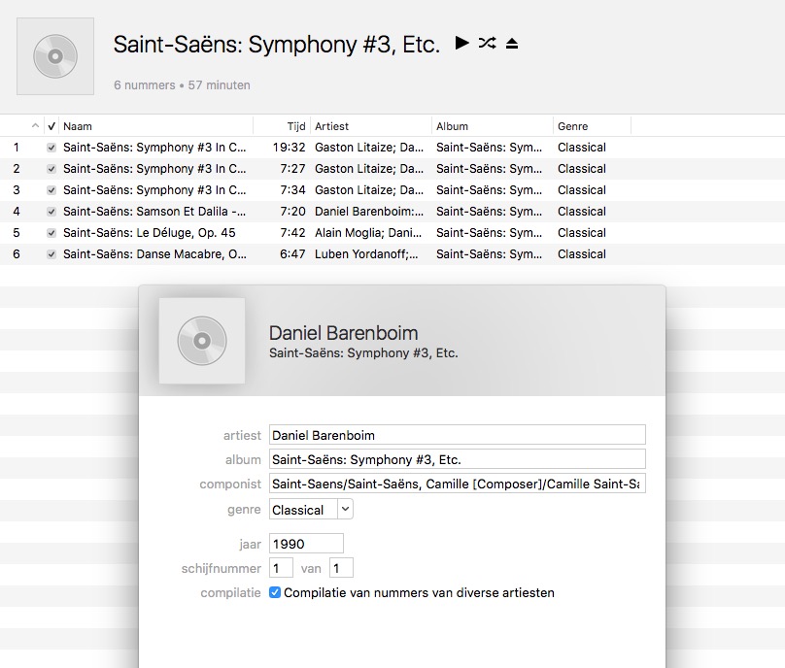Select the Le Déluge, Op. 45 track

point(150,233)
